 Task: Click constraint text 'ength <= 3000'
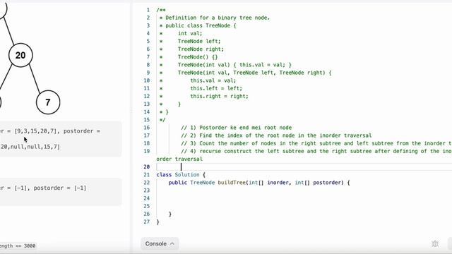18,246
